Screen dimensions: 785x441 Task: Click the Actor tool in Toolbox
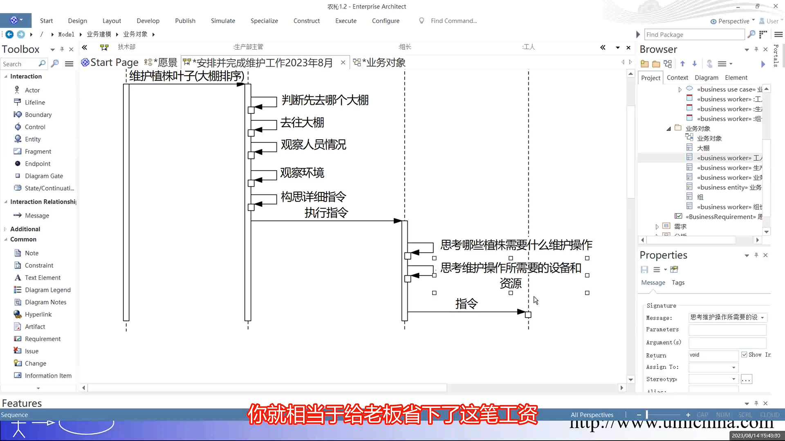click(32, 90)
